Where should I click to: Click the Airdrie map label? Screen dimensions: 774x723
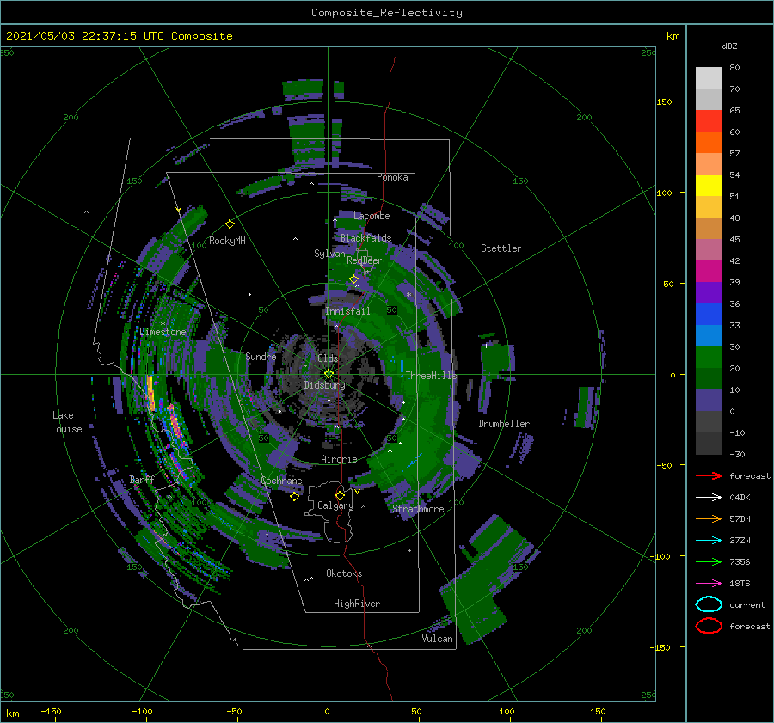click(339, 459)
